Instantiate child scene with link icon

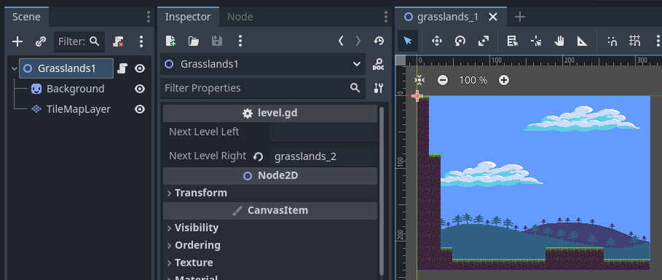pyautogui.click(x=41, y=41)
